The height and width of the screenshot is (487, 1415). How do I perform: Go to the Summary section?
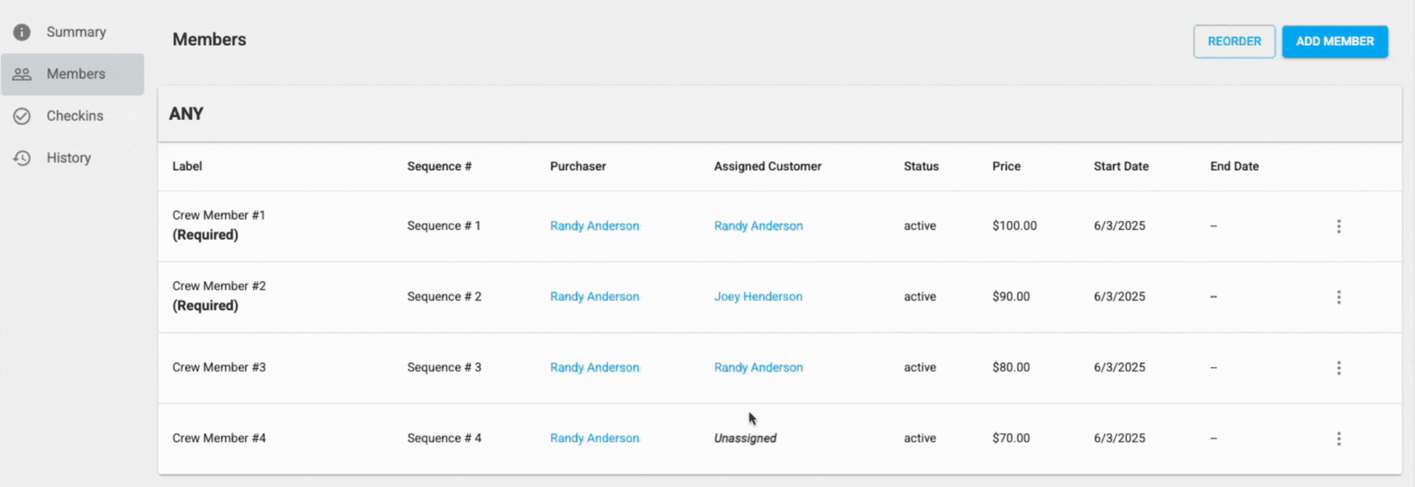pyautogui.click(x=76, y=32)
